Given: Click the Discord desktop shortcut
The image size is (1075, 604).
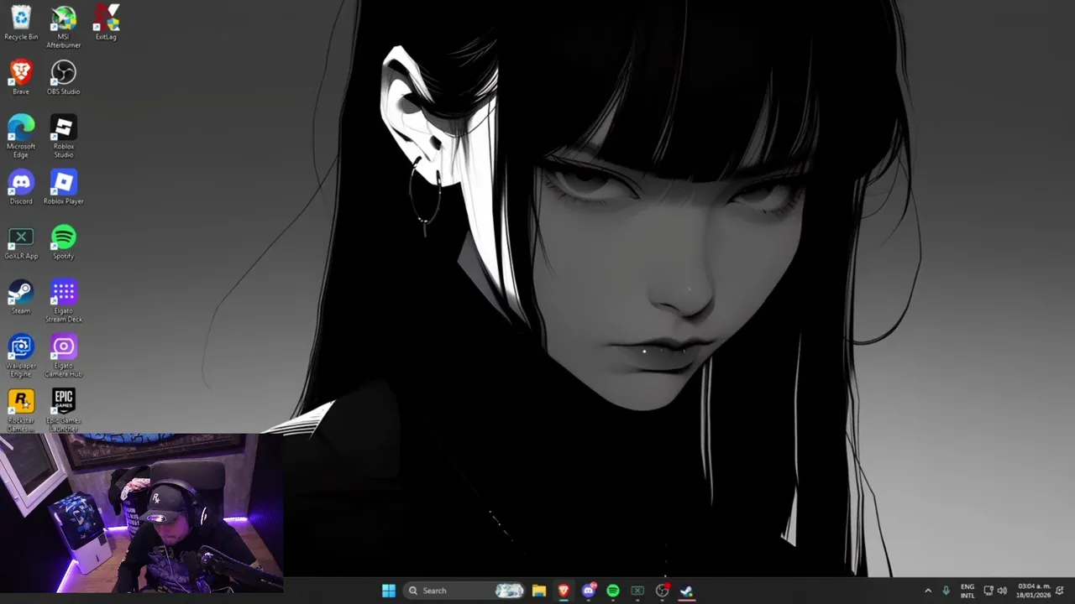Looking at the screenshot, I should point(21,187).
